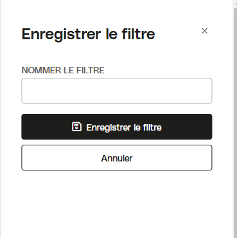Confirm saving with the dark button
Viewport: 237px width, 238px height.
(x=117, y=127)
